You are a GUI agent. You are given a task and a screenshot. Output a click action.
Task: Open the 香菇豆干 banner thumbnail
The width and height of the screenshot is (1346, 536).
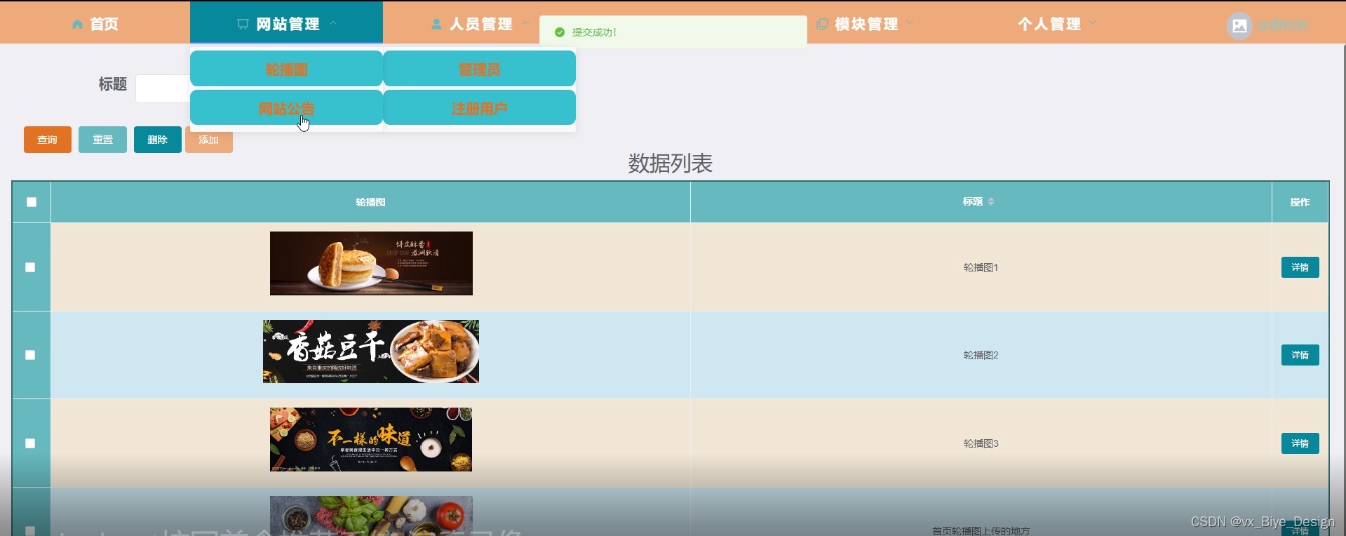tap(371, 351)
